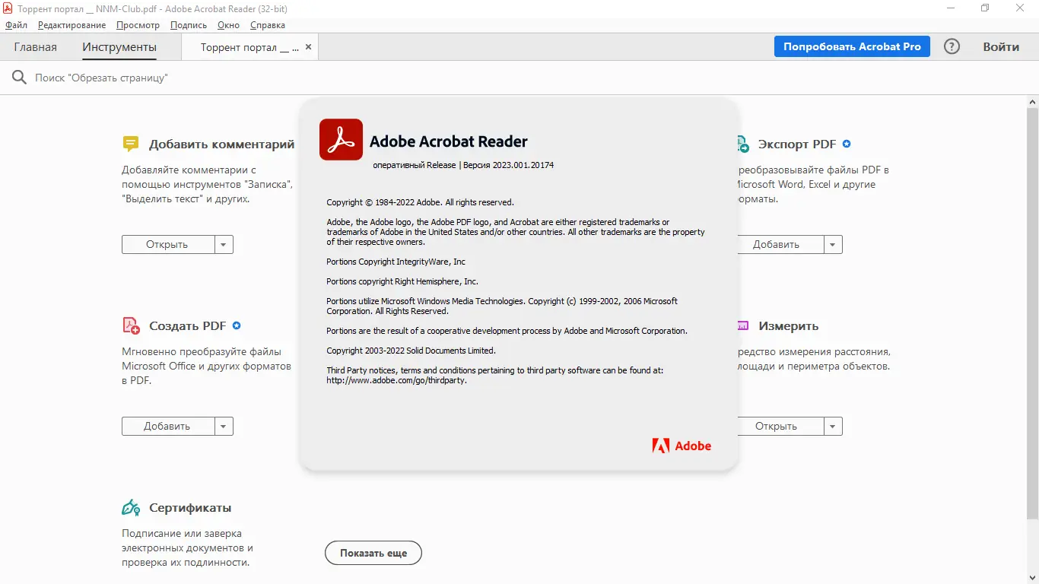Click the Создать PDF heading

(x=188, y=325)
